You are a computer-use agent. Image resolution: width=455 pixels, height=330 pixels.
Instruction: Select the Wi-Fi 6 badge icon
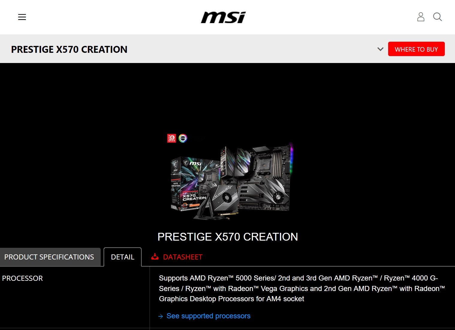tap(171, 138)
